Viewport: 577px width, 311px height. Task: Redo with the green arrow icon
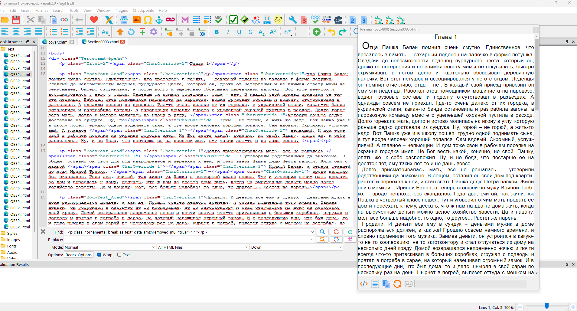coord(343,32)
